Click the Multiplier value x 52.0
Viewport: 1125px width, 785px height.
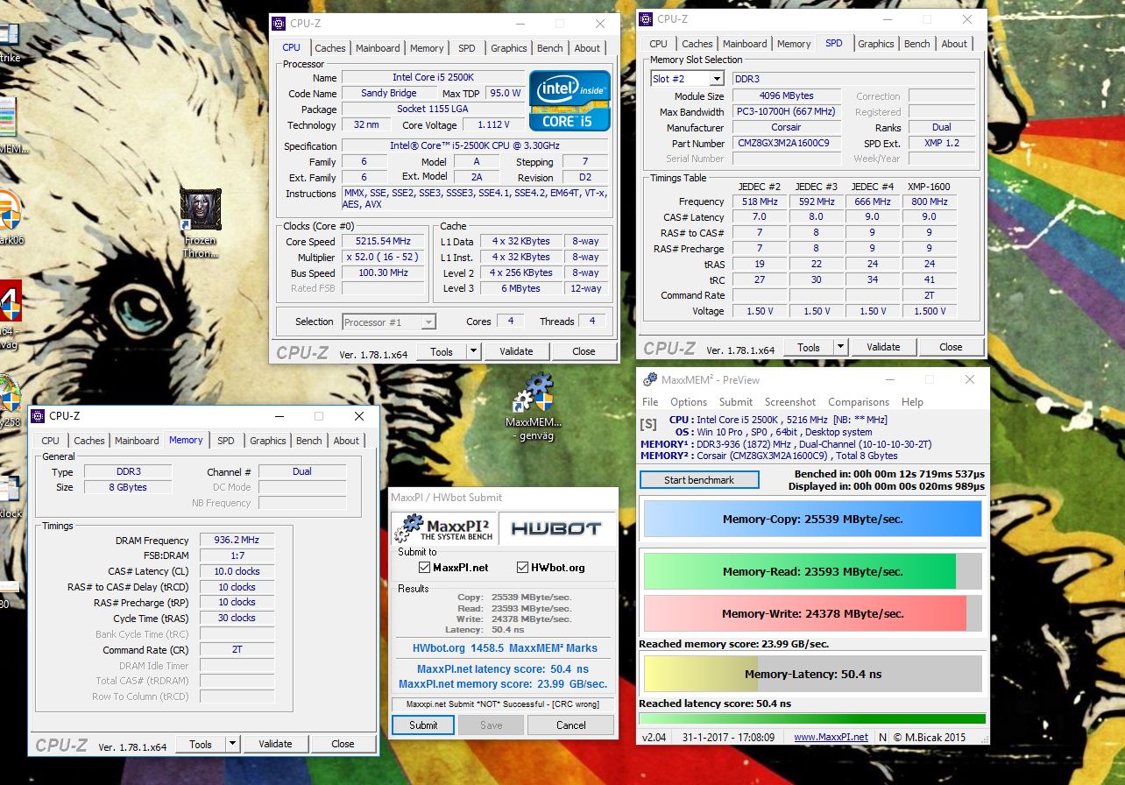click(x=383, y=257)
